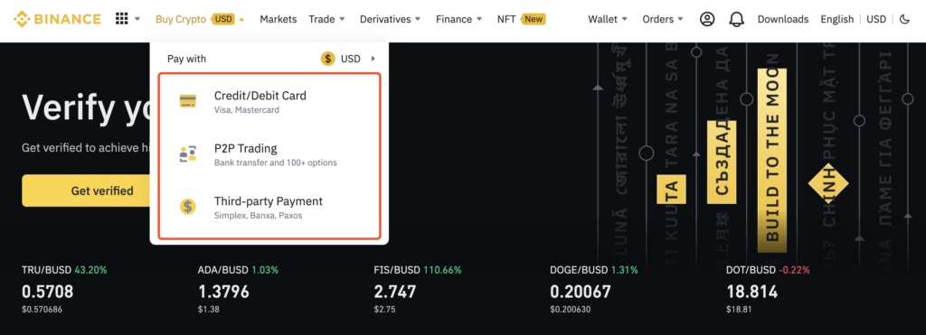This screenshot has width=926, height=335.
Task: Expand the USD pay-with currency arrow
Action: [x=373, y=59]
